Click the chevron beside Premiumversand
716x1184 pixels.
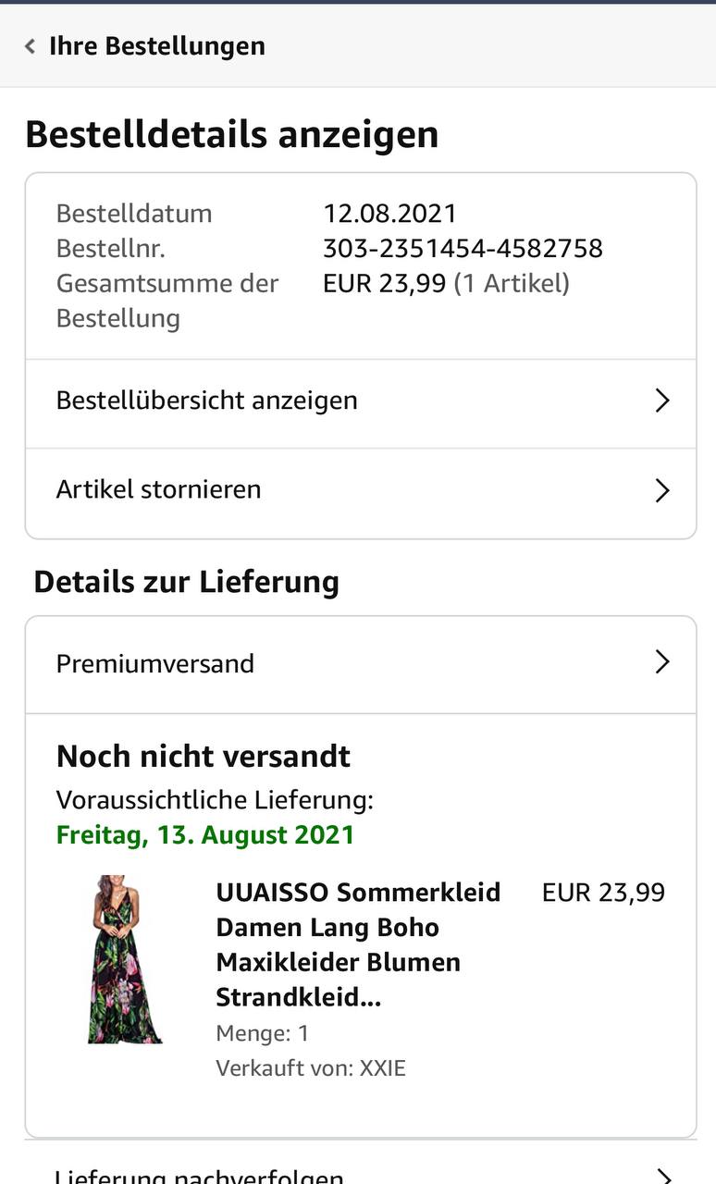[x=662, y=662]
